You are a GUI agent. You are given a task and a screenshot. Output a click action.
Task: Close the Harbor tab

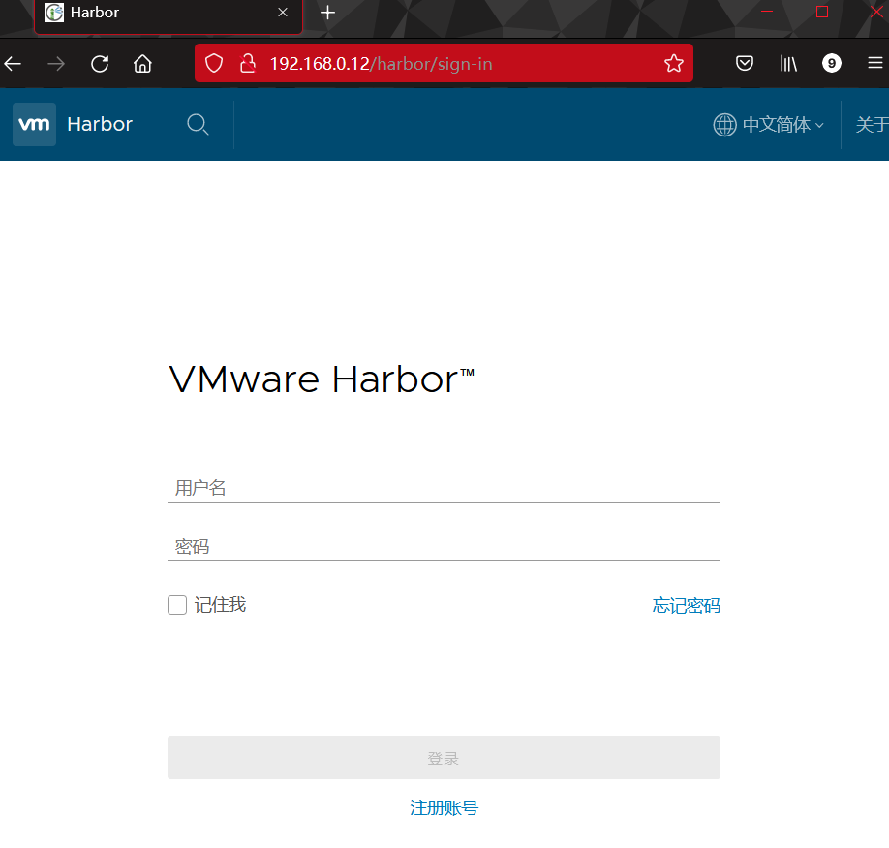[x=283, y=13]
